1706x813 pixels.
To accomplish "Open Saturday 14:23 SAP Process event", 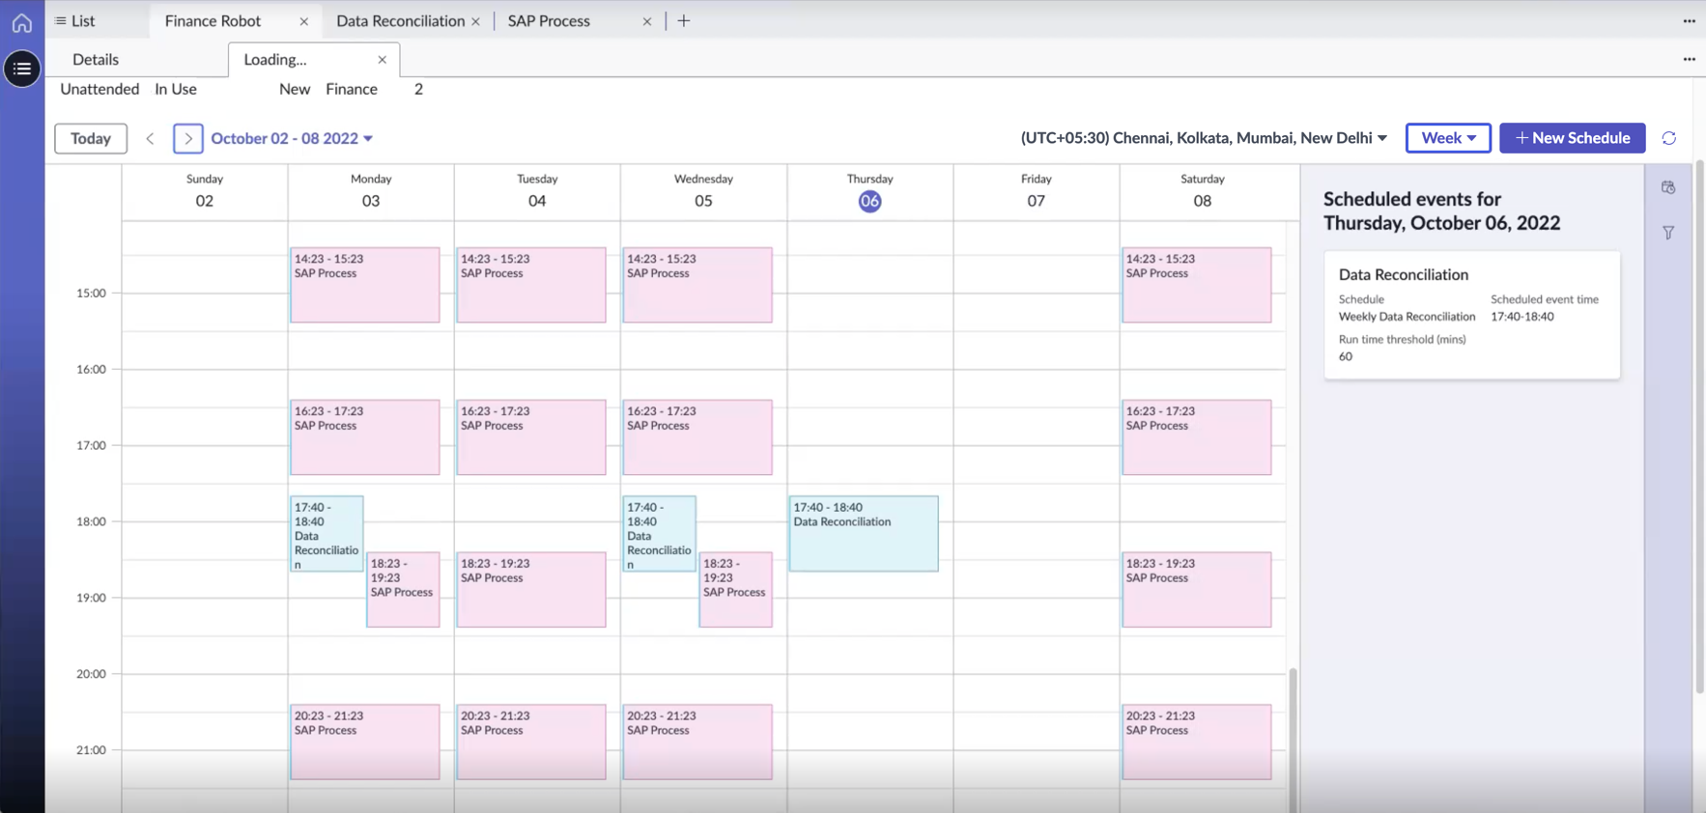I will [x=1196, y=285].
